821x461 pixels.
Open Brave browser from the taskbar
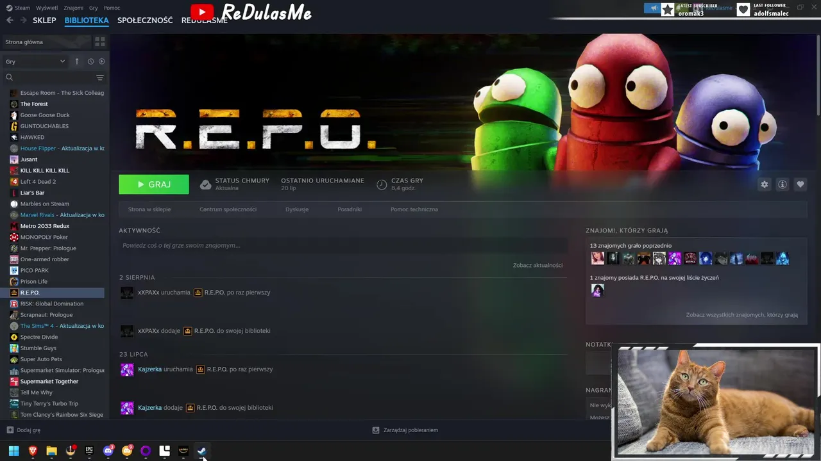(x=33, y=451)
